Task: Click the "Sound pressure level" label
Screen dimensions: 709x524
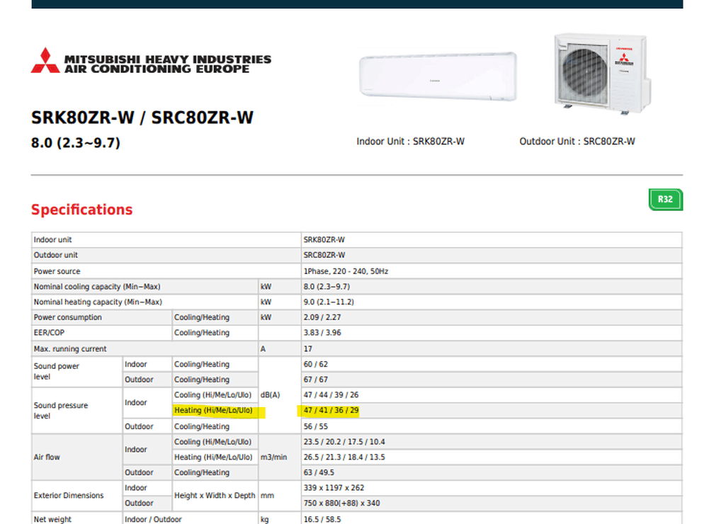Action: point(61,411)
